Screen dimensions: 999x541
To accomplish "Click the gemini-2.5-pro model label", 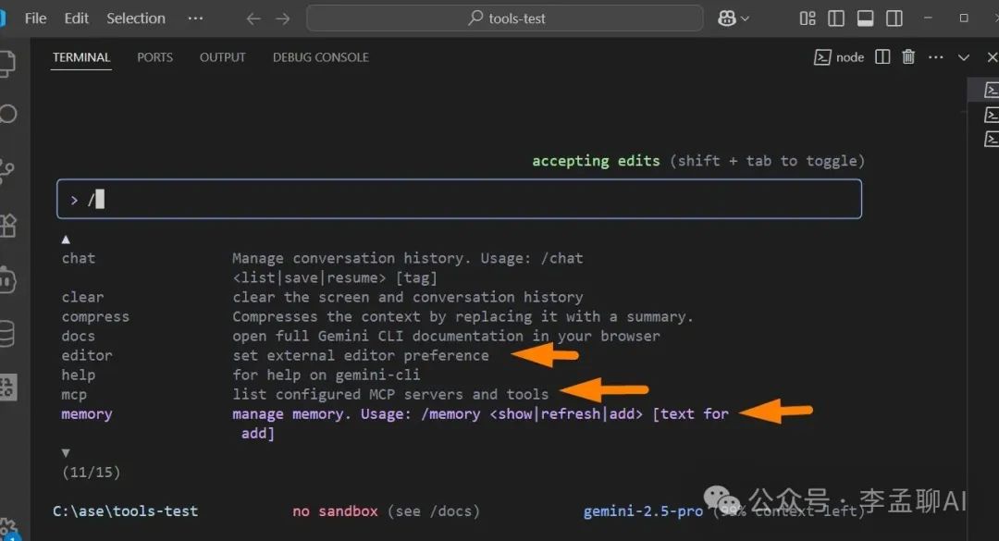I will coord(644,511).
